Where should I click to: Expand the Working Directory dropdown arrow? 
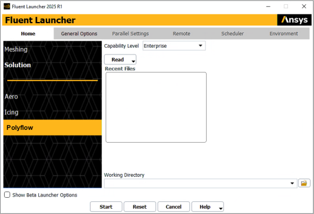click(x=292, y=183)
